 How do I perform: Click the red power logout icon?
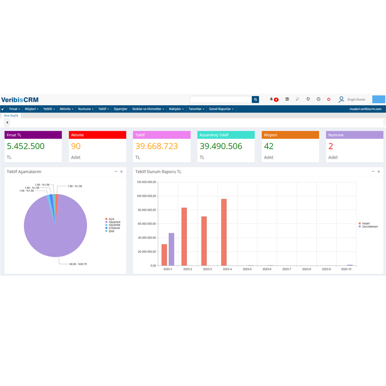tap(329, 99)
